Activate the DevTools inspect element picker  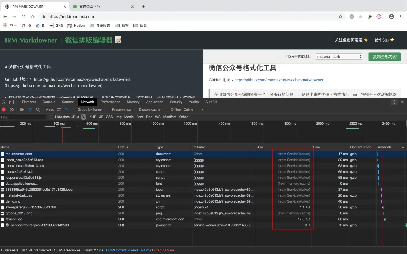coord(4,102)
